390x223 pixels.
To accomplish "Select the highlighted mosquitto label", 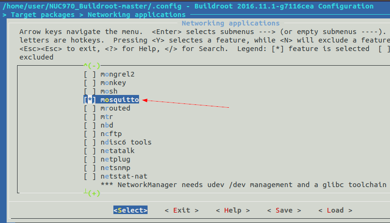I will pyautogui.click(x=120, y=100).
